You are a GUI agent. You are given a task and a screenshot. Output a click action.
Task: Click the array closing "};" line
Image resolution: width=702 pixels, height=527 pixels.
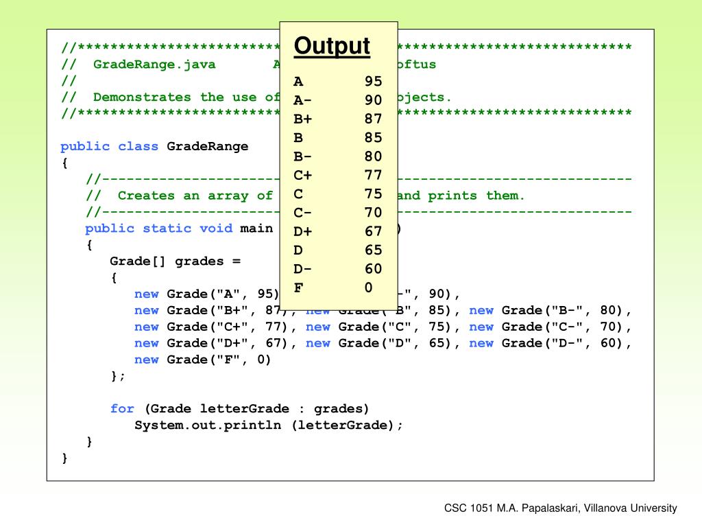click(x=118, y=376)
